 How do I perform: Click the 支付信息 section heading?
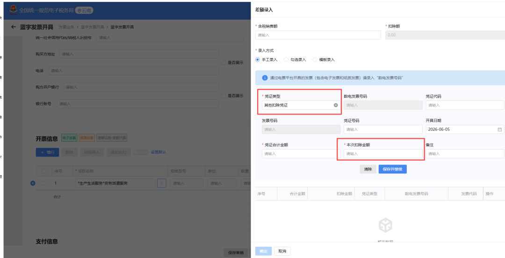47,241
